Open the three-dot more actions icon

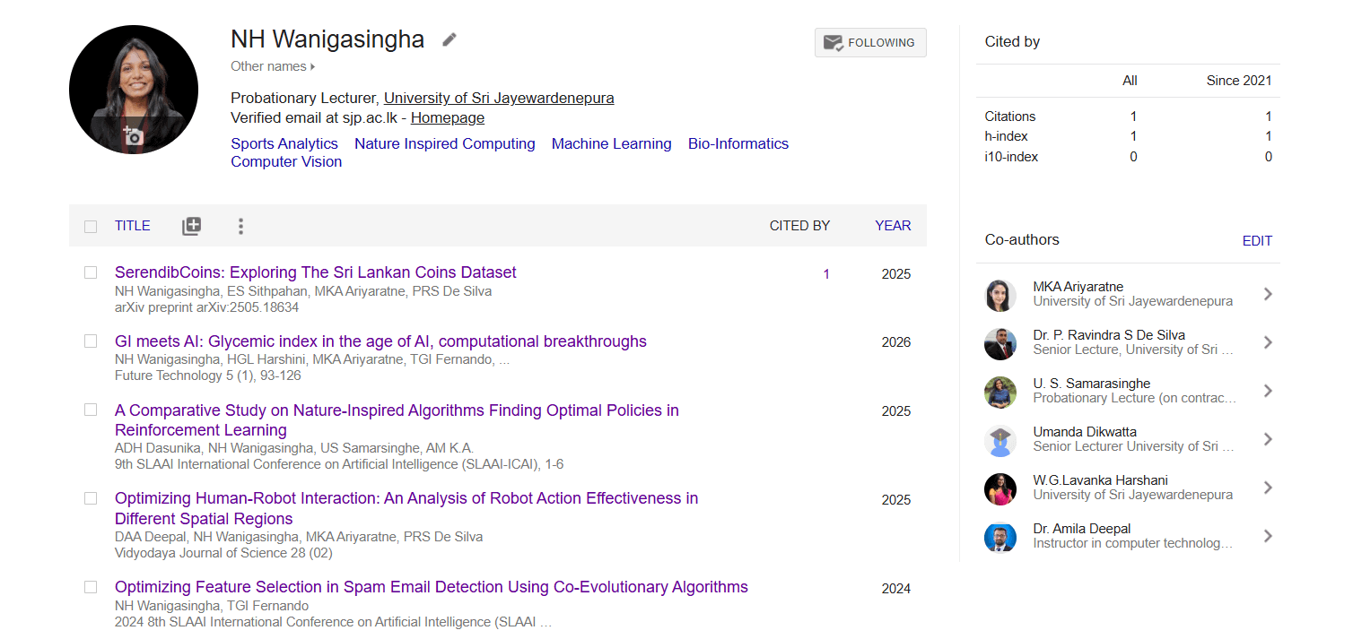[240, 226]
